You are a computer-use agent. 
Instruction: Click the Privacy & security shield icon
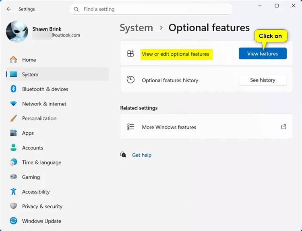pos(13,206)
